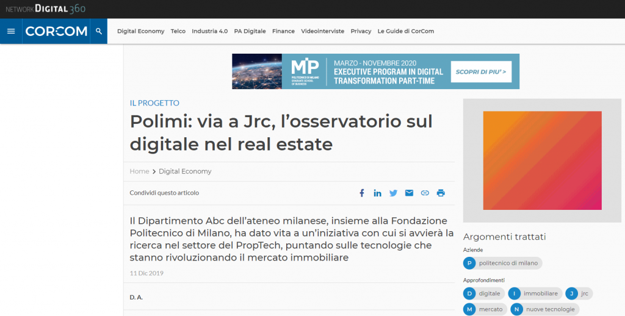Share article on LinkedIn icon
Image resolution: width=625 pixels, height=316 pixels.
(377, 193)
